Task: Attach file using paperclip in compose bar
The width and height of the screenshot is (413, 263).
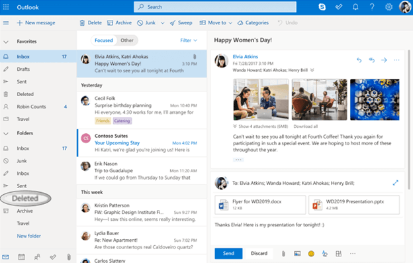Action: (283, 254)
